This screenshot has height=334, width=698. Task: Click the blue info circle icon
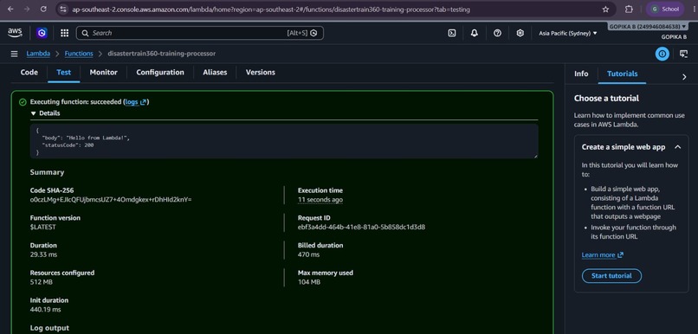pyautogui.click(x=662, y=54)
